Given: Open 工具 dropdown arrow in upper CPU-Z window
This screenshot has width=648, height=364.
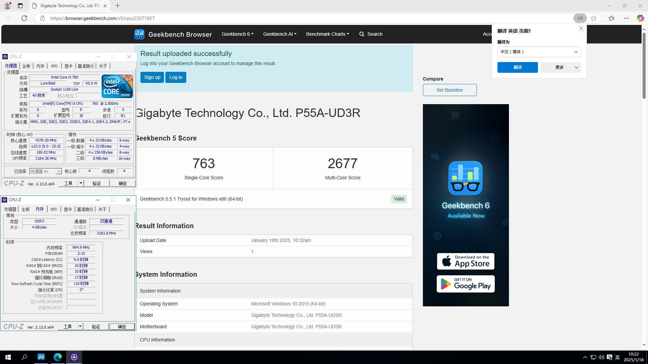Looking at the screenshot, I should point(81,183).
